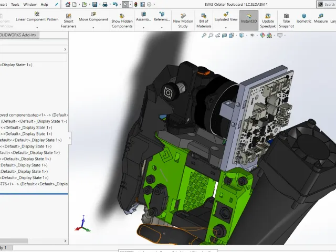The image size is (336, 252).
Task: Open the Undo dropdown arrow
Action: [120, 4]
